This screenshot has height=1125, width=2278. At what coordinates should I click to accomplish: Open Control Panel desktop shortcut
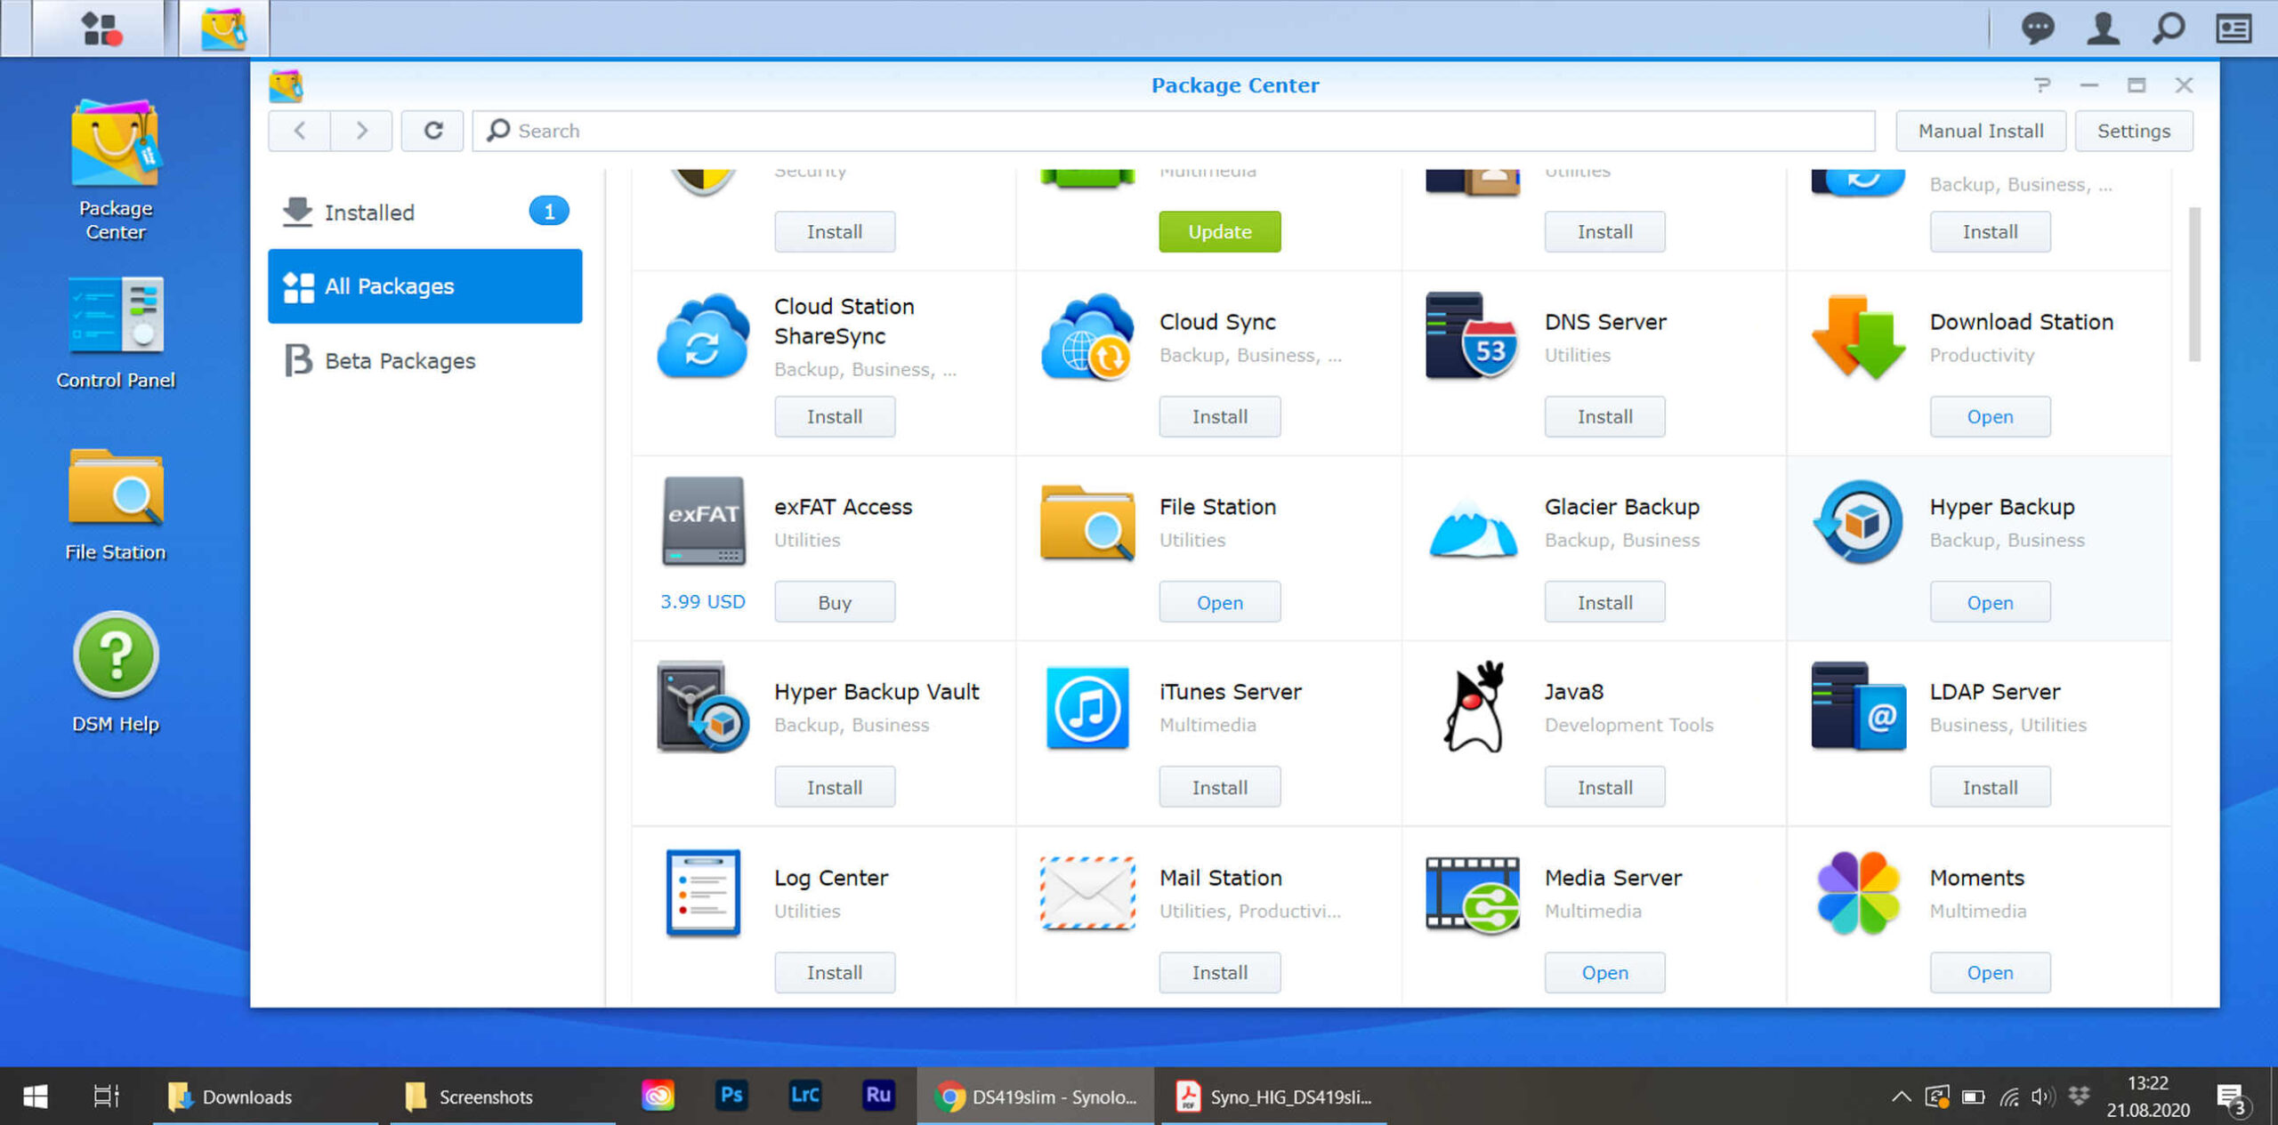point(115,333)
